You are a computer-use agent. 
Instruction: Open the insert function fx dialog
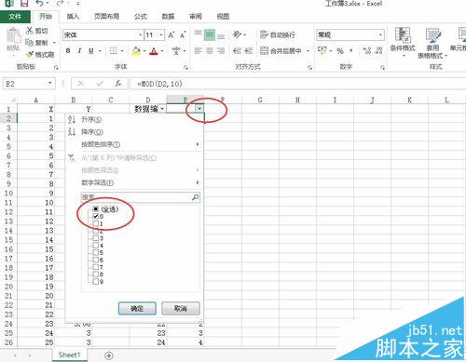[118, 84]
